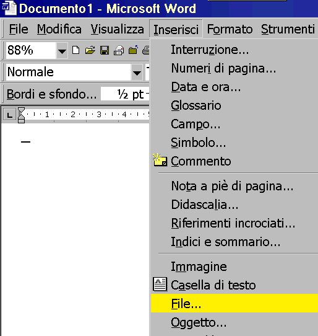Choose Campo... from the menu
Image resolution: width=318 pixels, height=336 pixels.
[x=234, y=124]
